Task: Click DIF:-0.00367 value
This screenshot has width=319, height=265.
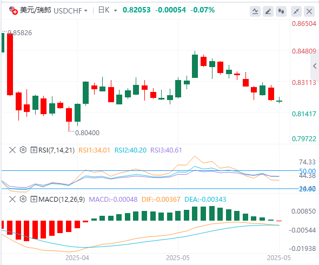Action: 161,199
